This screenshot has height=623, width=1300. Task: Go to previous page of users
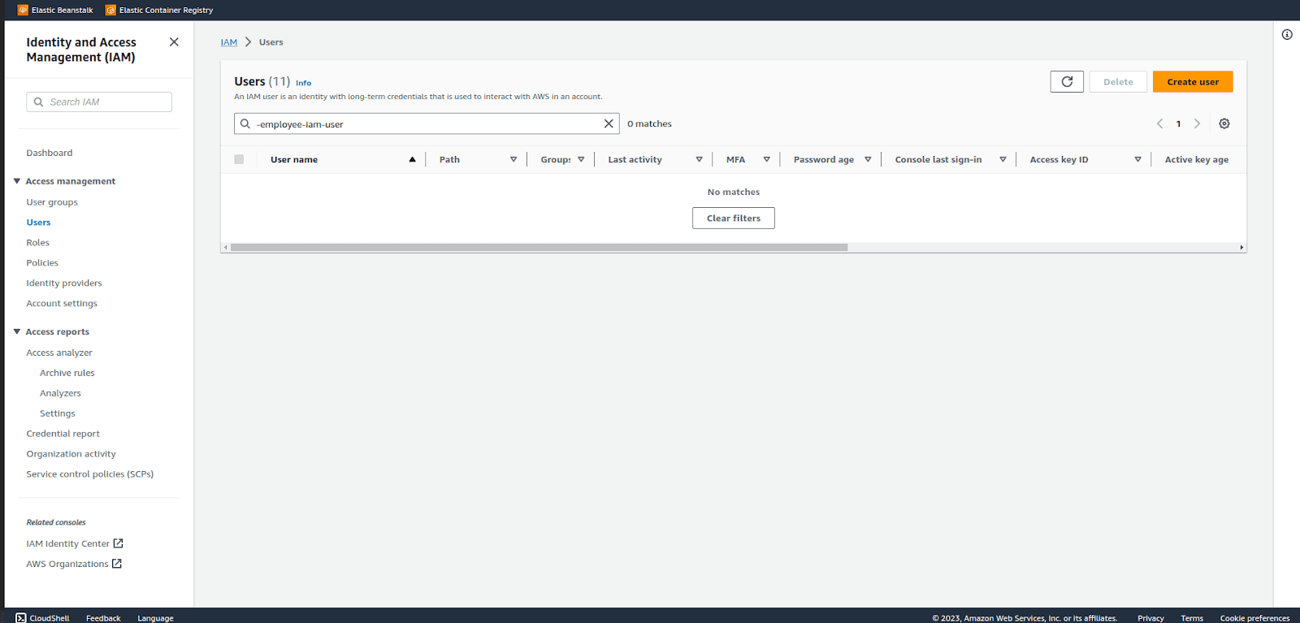pos(1160,123)
